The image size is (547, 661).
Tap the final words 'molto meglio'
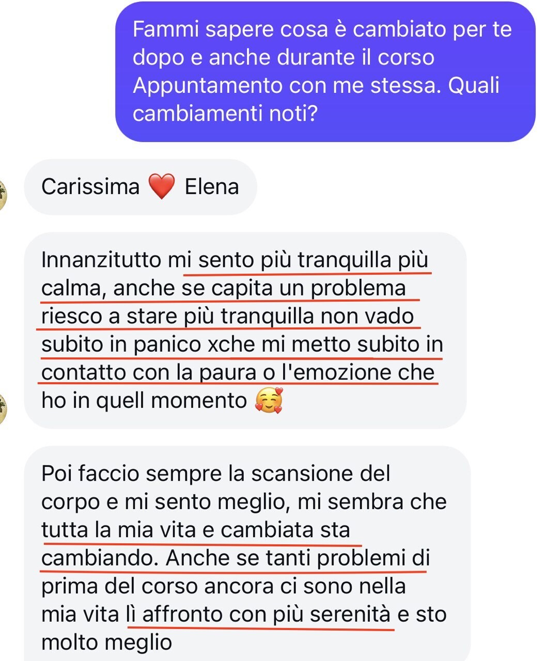pyautogui.click(x=106, y=642)
